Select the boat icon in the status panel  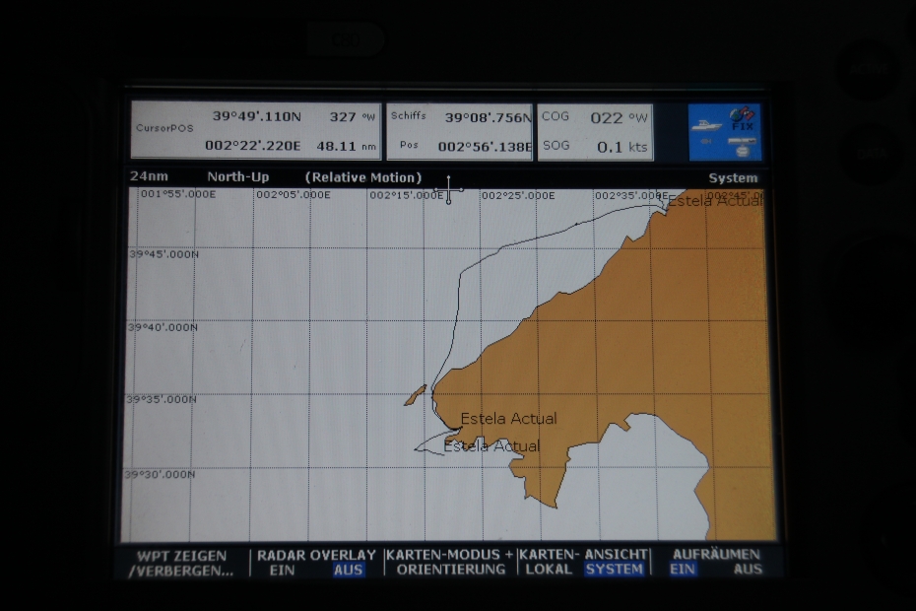[706, 125]
